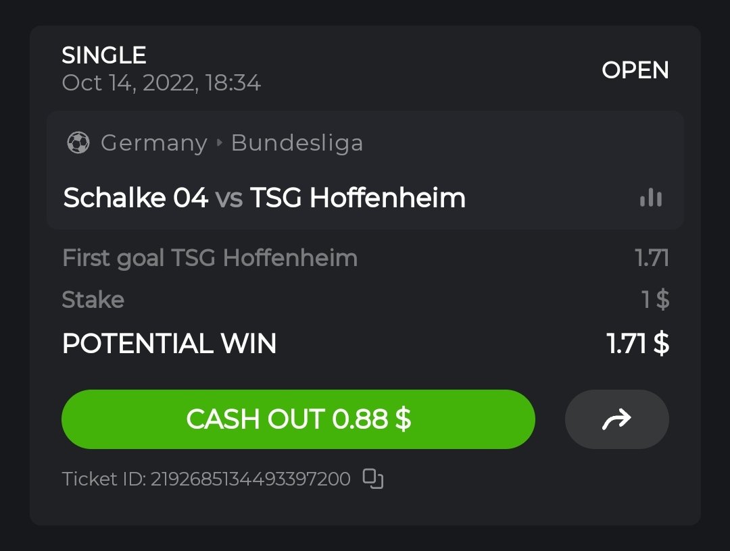Click the Stake label
This screenshot has height=551, width=730.
(93, 299)
